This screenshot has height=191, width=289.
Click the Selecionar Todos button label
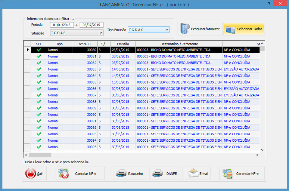250,29
